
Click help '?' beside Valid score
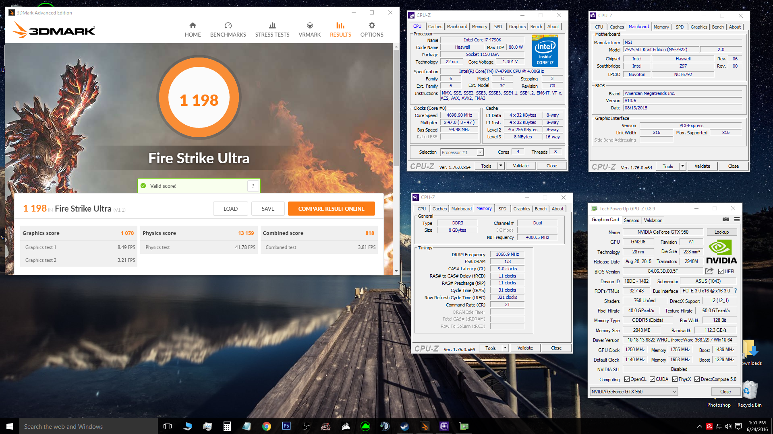click(x=253, y=186)
